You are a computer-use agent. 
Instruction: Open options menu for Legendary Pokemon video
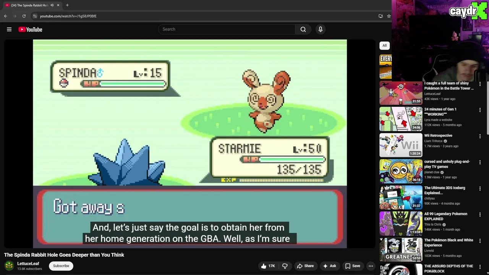pyautogui.click(x=480, y=215)
